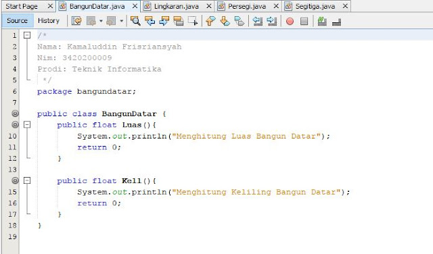Click Segitiga.java tab file icon
This screenshot has width=433, height=254.
tap(288, 6)
